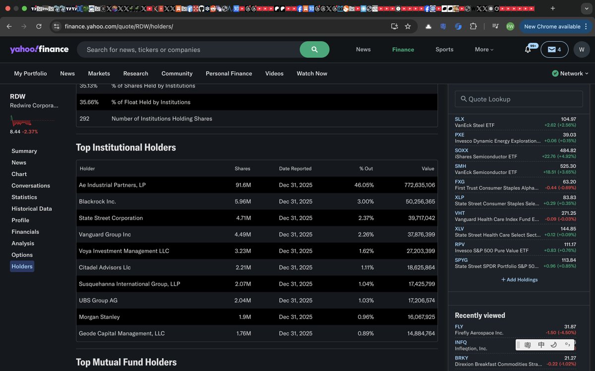Select Historical Data in the left sidebar
Screen dimensions: 595x371
(x=32, y=209)
